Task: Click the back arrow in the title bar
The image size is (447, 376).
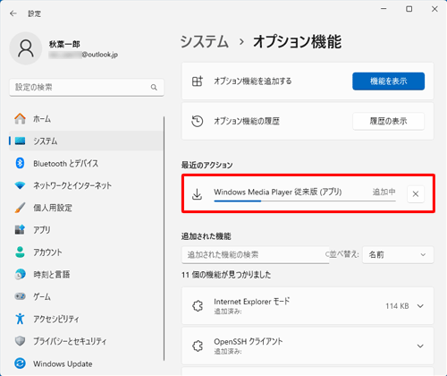Action: 13,13
